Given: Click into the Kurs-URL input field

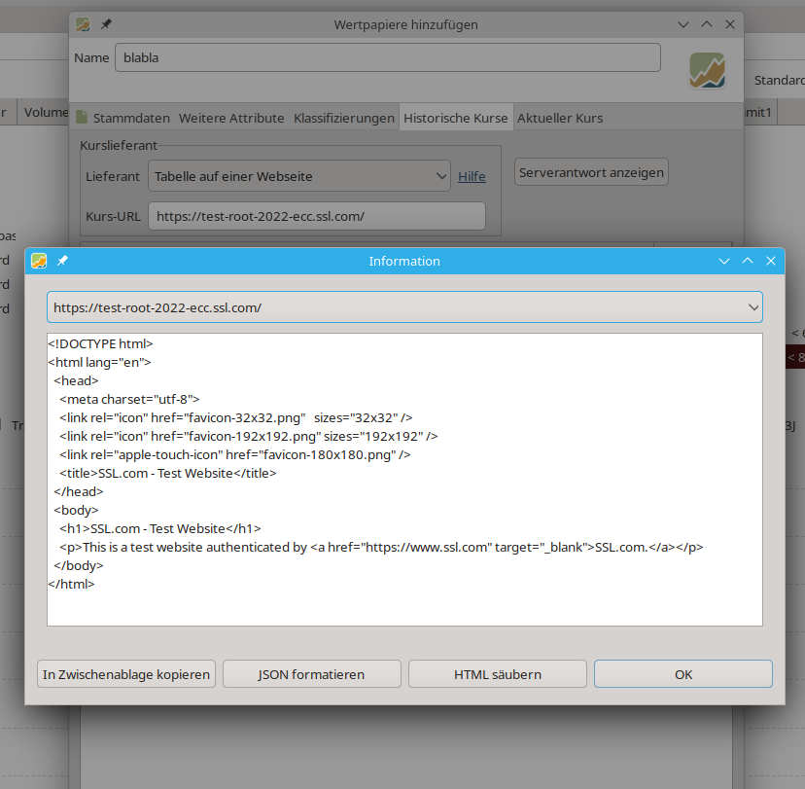Looking at the screenshot, I should pyautogui.click(x=316, y=216).
